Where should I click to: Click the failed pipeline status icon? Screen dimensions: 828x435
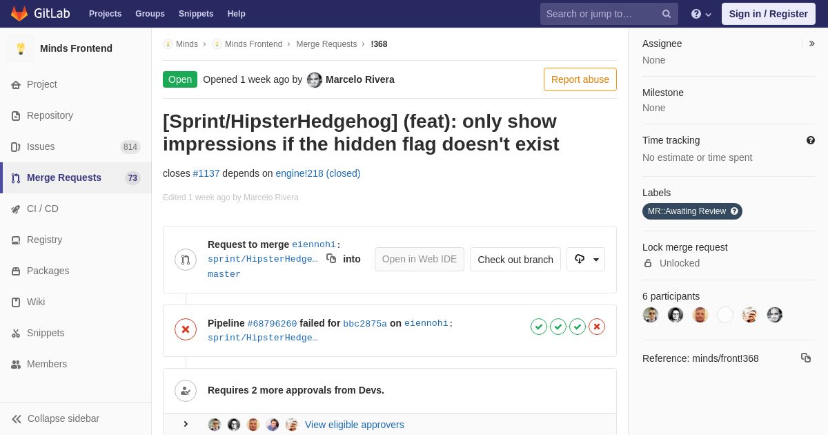[x=186, y=330]
